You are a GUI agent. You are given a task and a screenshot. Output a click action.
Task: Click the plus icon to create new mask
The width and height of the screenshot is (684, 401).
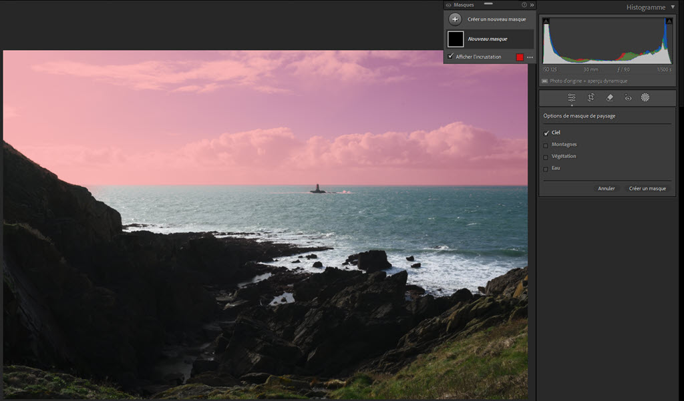point(455,19)
